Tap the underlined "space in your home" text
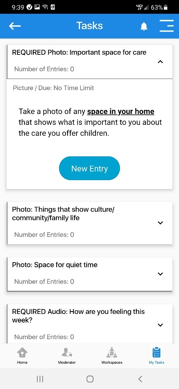The height and width of the screenshot is (389, 179). (121, 111)
